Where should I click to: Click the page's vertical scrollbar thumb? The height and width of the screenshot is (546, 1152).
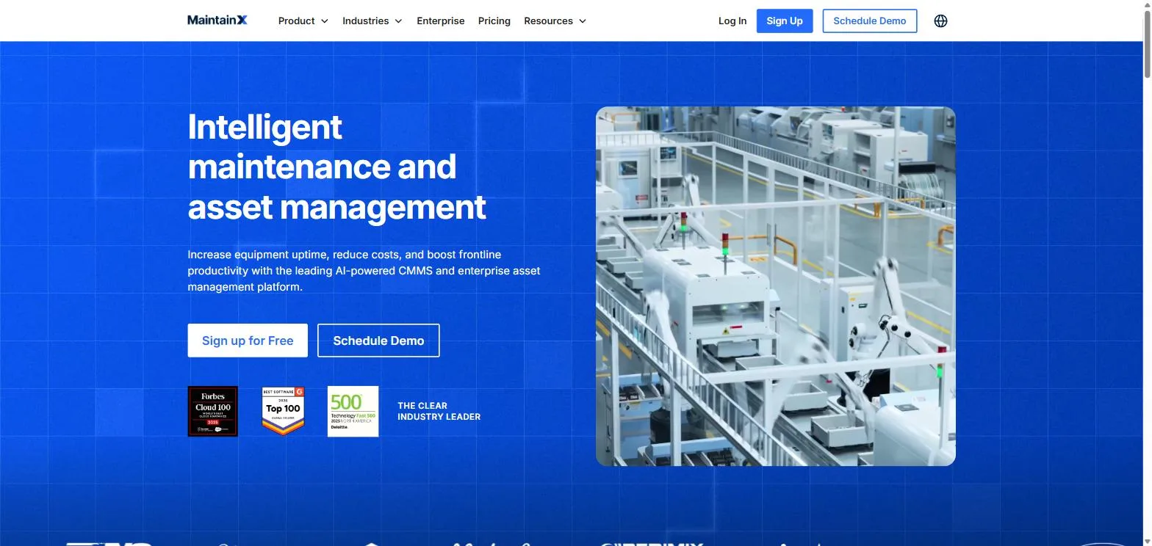point(1147,44)
